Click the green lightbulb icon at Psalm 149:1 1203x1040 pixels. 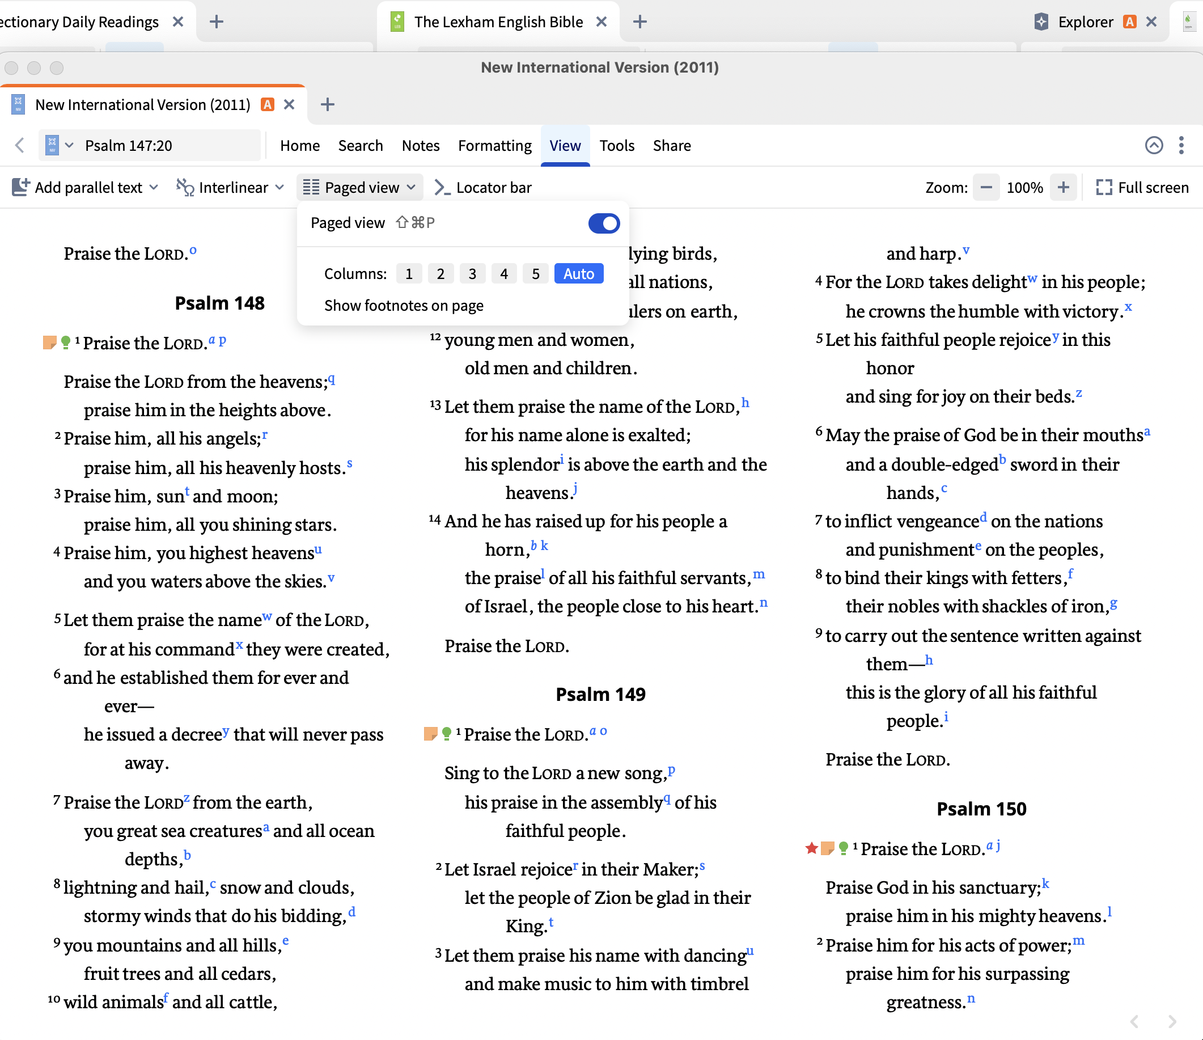(x=447, y=734)
